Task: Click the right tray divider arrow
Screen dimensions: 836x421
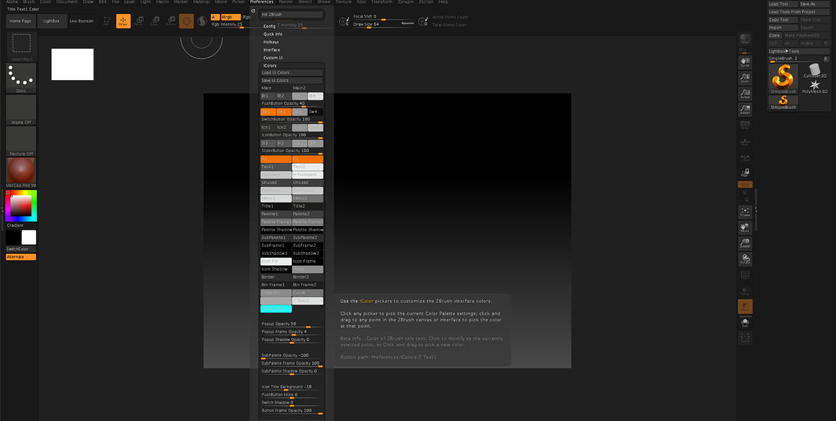Action: tap(757, 209)
